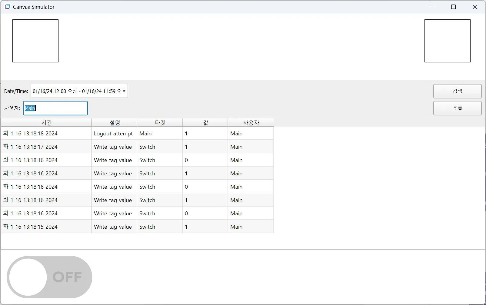Click the empty square at top right
The image size is (486, 305).
[x=447, y=41]
